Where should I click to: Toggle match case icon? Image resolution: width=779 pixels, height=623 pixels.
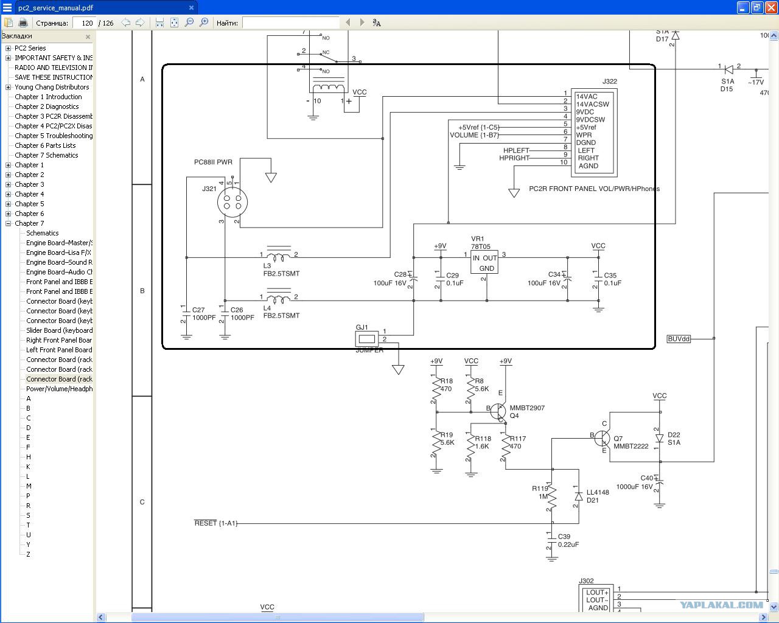click(x=377, y=23)
